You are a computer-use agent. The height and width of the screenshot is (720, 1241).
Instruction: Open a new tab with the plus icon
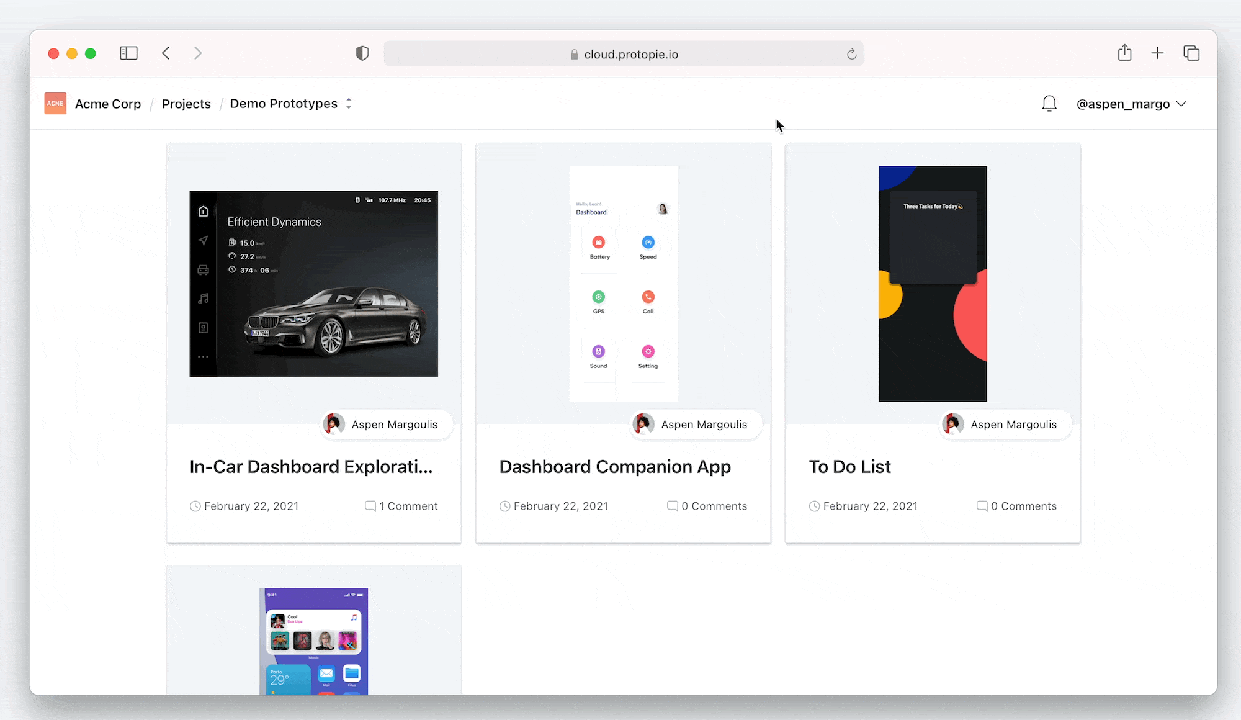click(x=1157, y=53)
